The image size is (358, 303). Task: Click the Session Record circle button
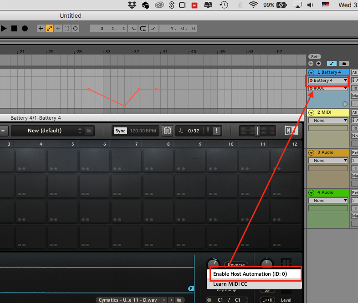pos(75,29)
